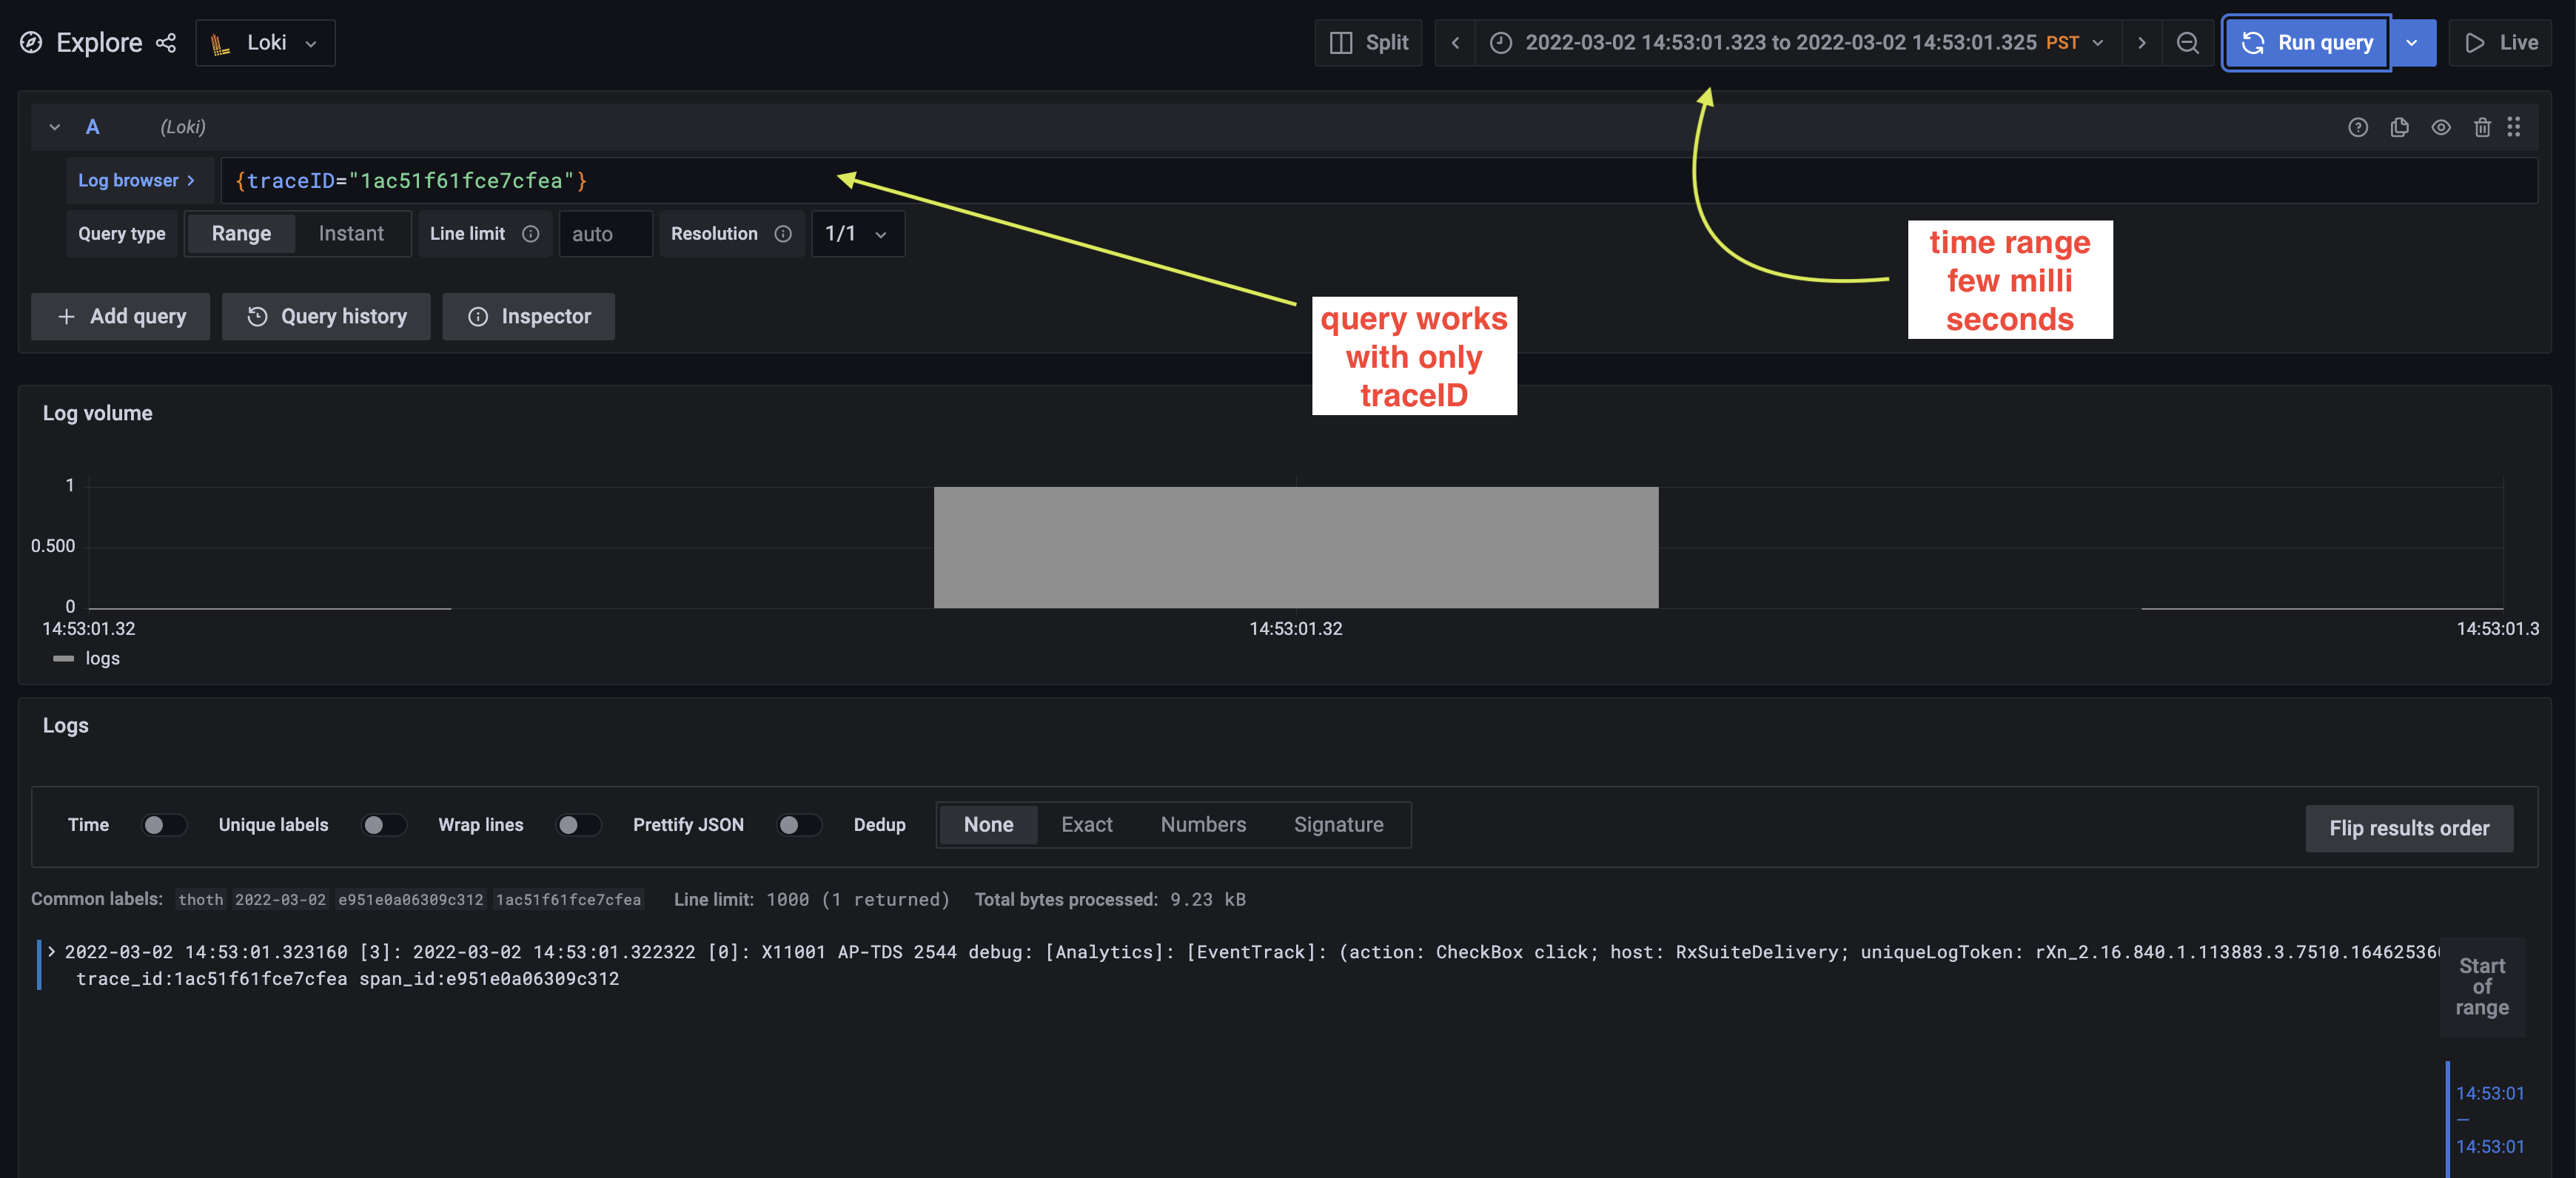Screen dimensions: 2576x1178
Task: Open Resolution dropdown showing 1/1
Action: 857,233
